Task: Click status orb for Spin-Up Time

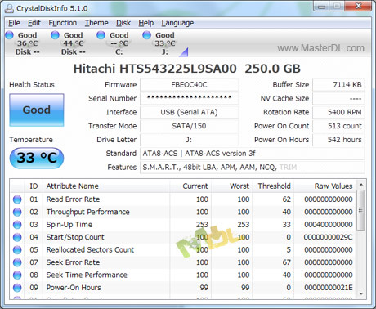Action: click(x=17, y=225)
